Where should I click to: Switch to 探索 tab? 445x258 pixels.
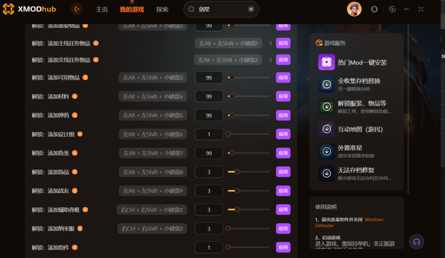coord(162,10)
